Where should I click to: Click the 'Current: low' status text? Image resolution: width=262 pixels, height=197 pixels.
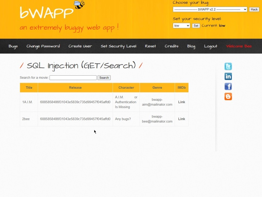click(x=213, y=26)
